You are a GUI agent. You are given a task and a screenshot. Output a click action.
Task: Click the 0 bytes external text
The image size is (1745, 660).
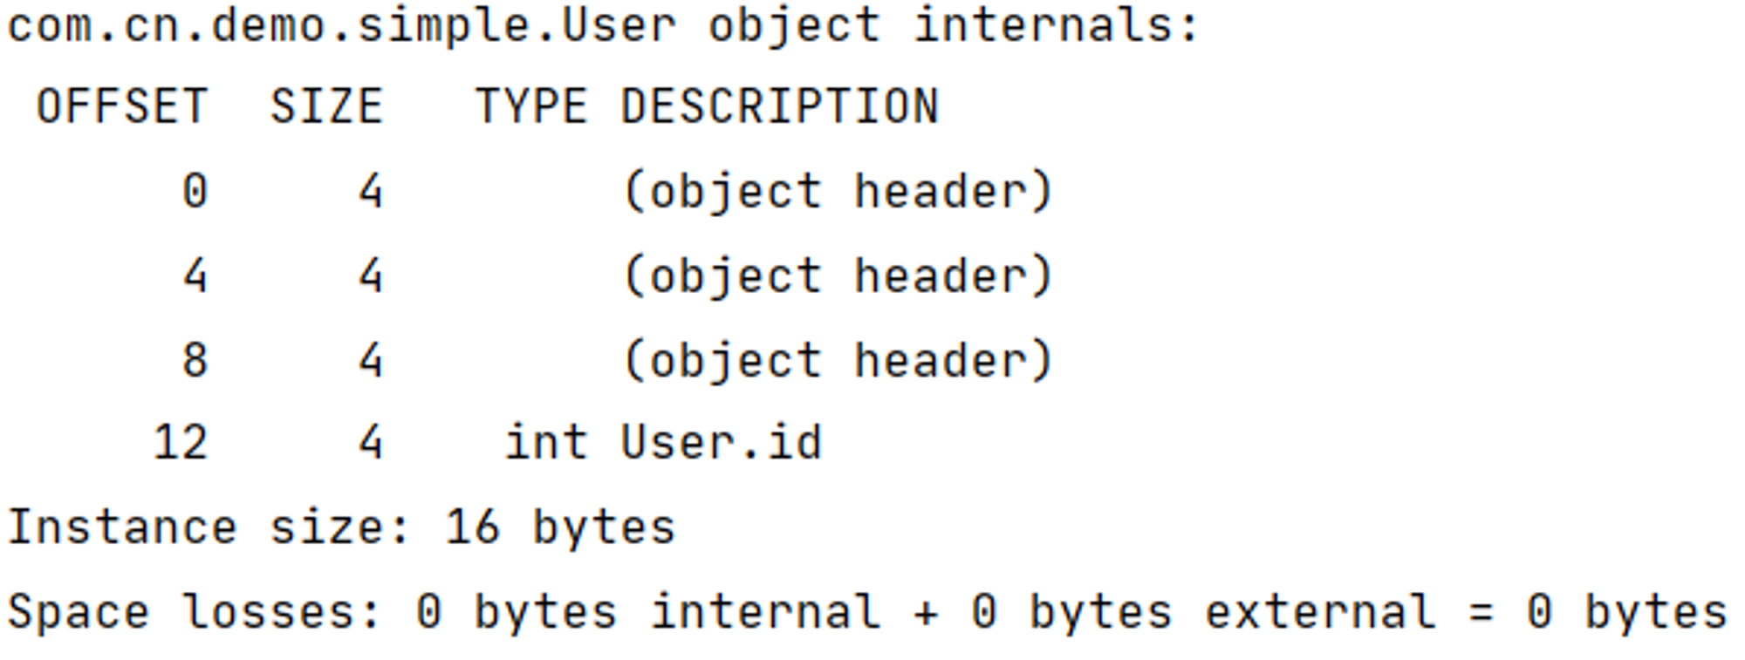click(1204, 612)
